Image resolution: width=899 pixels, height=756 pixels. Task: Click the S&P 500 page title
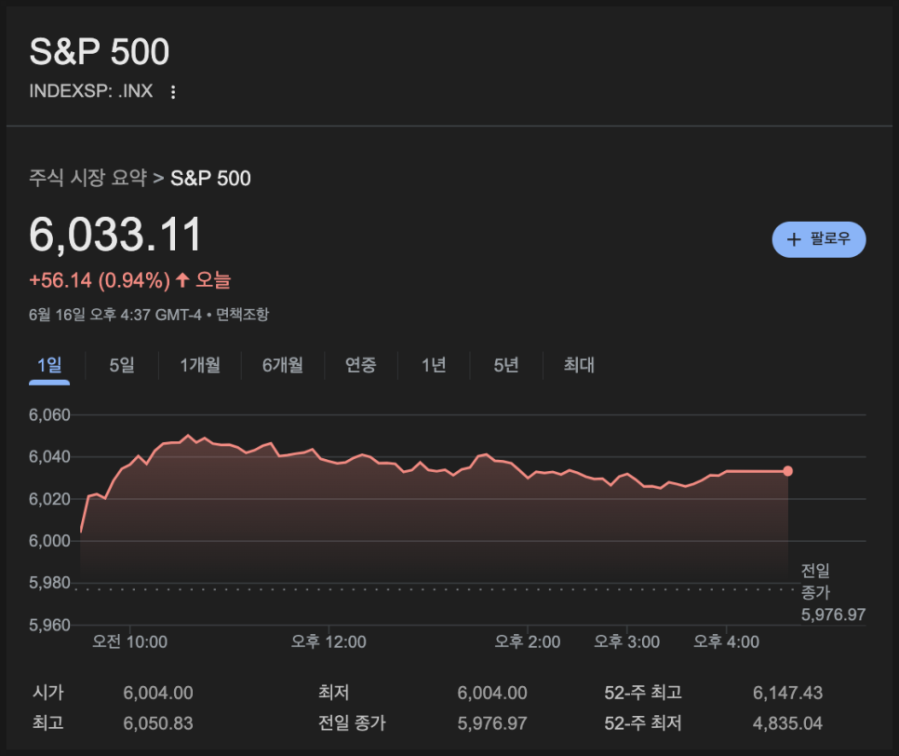click(100, 51)
